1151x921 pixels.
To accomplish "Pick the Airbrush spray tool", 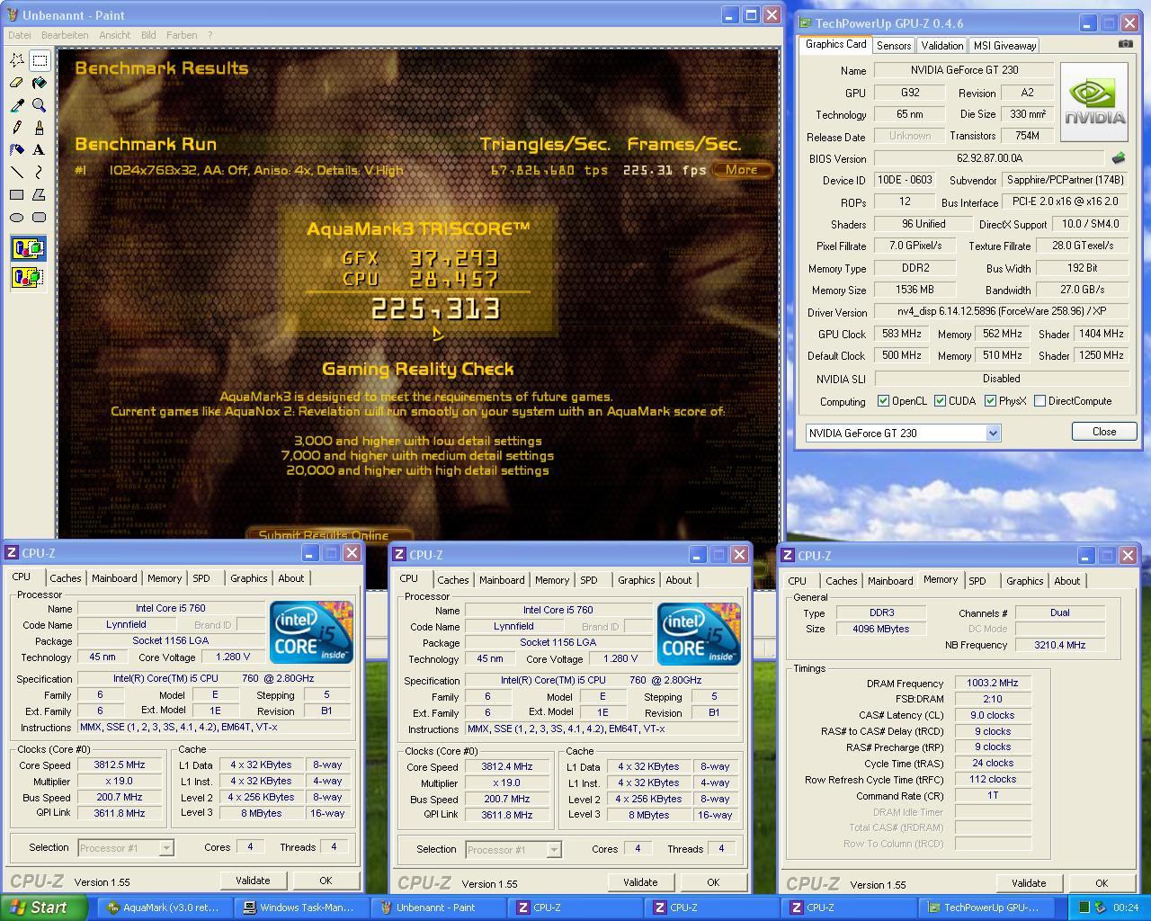I will [17, 150].
